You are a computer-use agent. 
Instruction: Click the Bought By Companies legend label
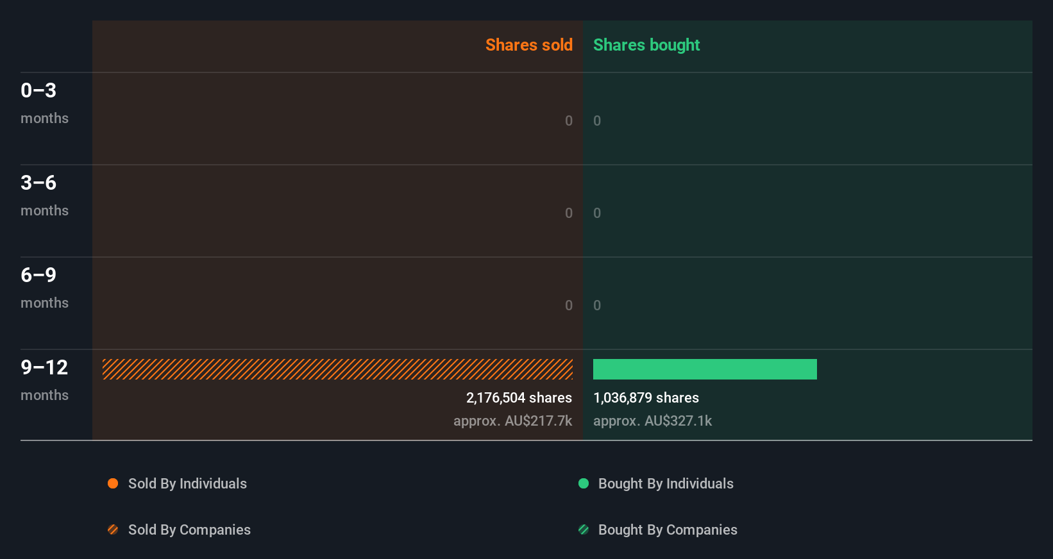tap(668, 530)
